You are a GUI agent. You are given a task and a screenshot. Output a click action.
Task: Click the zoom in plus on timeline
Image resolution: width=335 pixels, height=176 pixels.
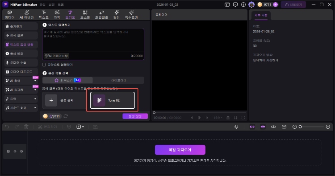328,127
